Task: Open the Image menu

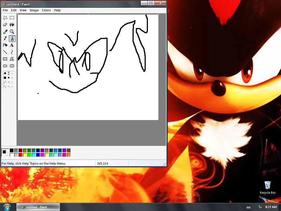Action: coord(34,10)
